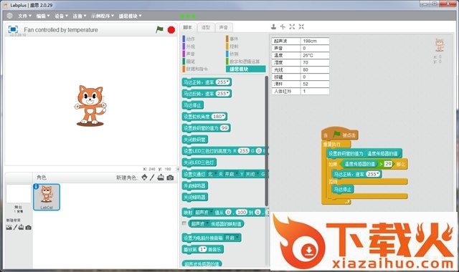Select the grow sprite tool icon
The height and width of the screenshot is (272, 459).
[x=292, y=27]
